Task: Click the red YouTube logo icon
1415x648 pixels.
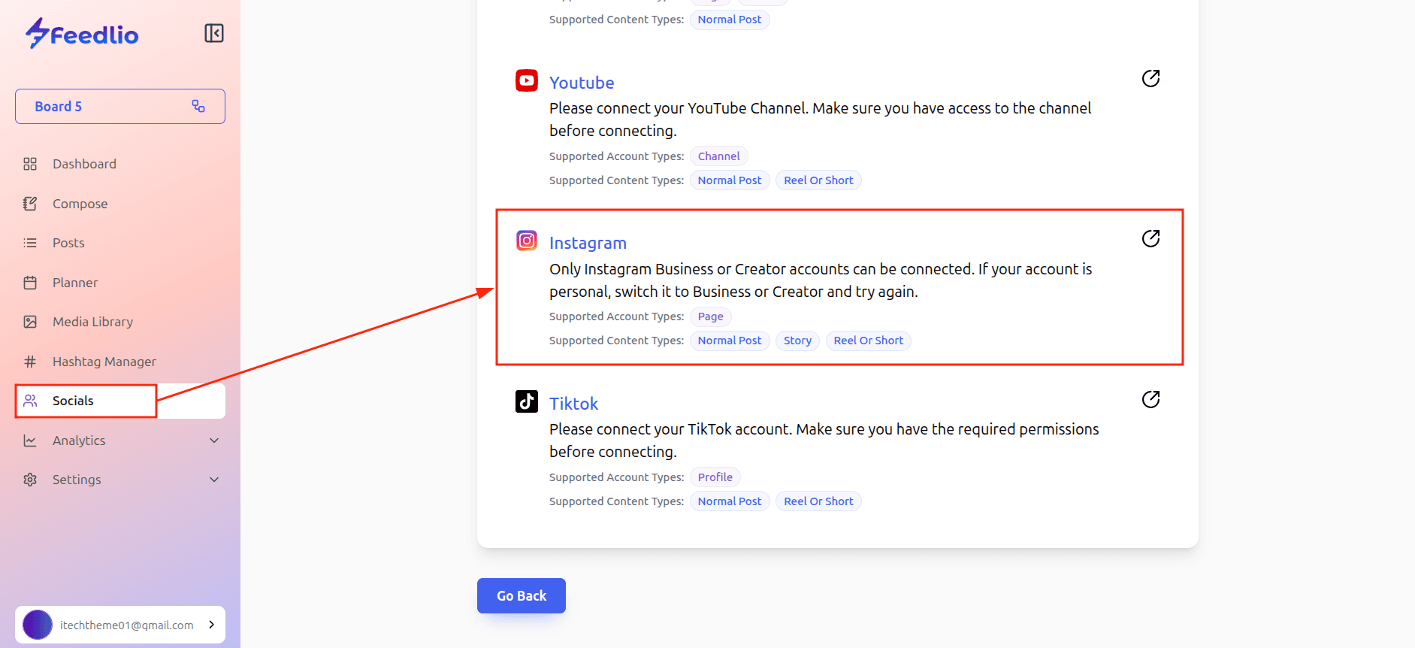Action: 527,80
